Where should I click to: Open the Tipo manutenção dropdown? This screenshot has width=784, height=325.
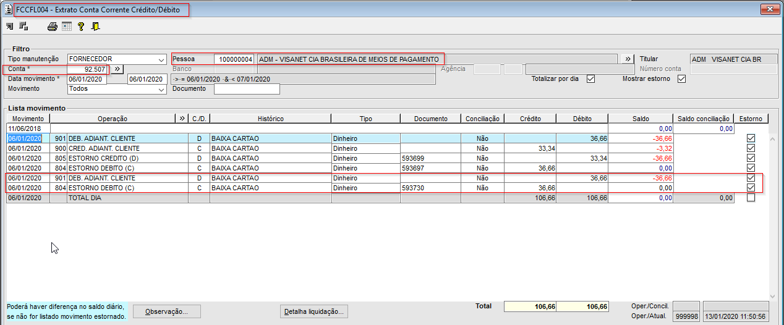[x=161, y=59]
